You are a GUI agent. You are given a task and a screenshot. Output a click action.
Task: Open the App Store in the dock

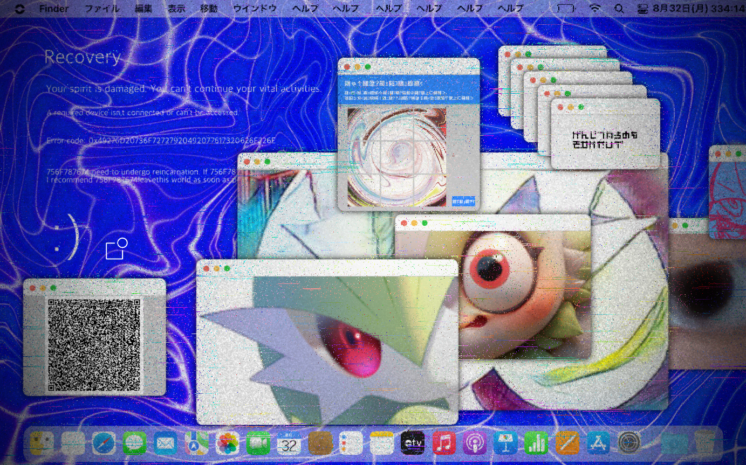point(598,443)
